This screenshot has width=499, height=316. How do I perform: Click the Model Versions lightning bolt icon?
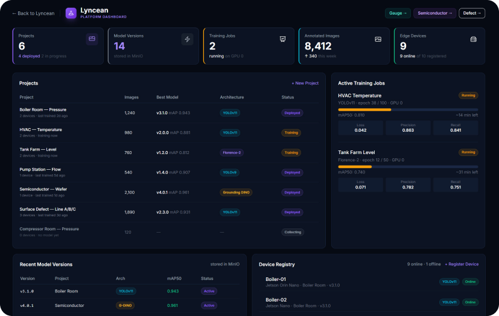(188, 39)
